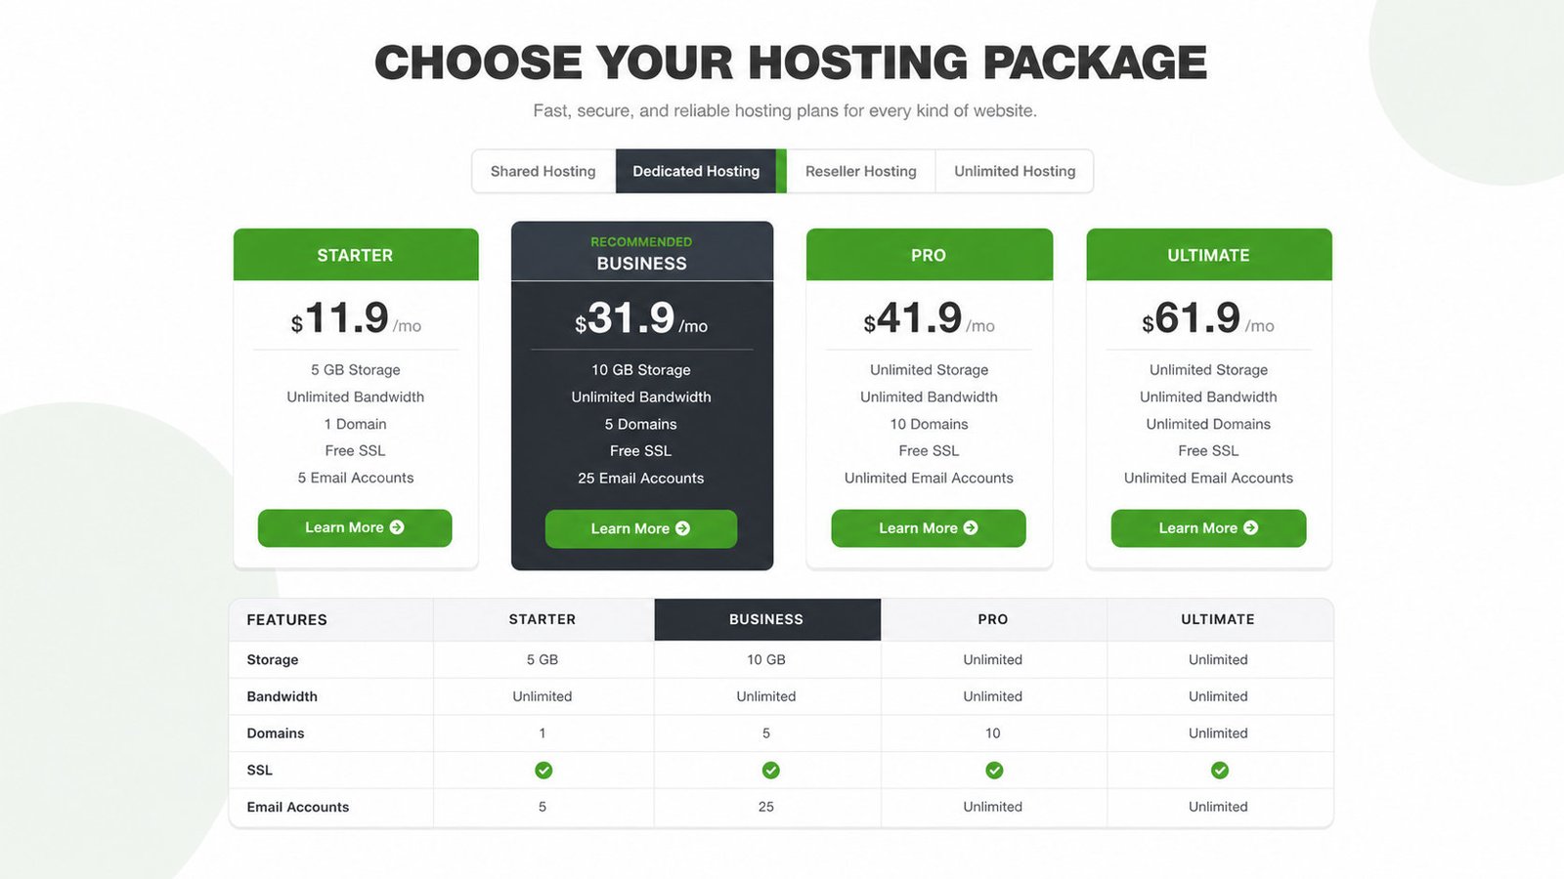
Task: Click the Storage row label
Action: 273,660
